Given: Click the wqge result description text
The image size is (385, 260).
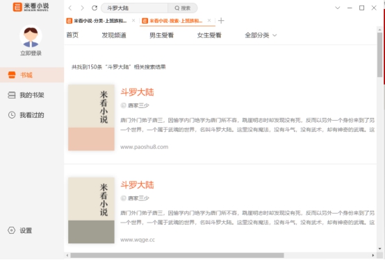Looking at the screenshot, I should [x=247, y=218].
